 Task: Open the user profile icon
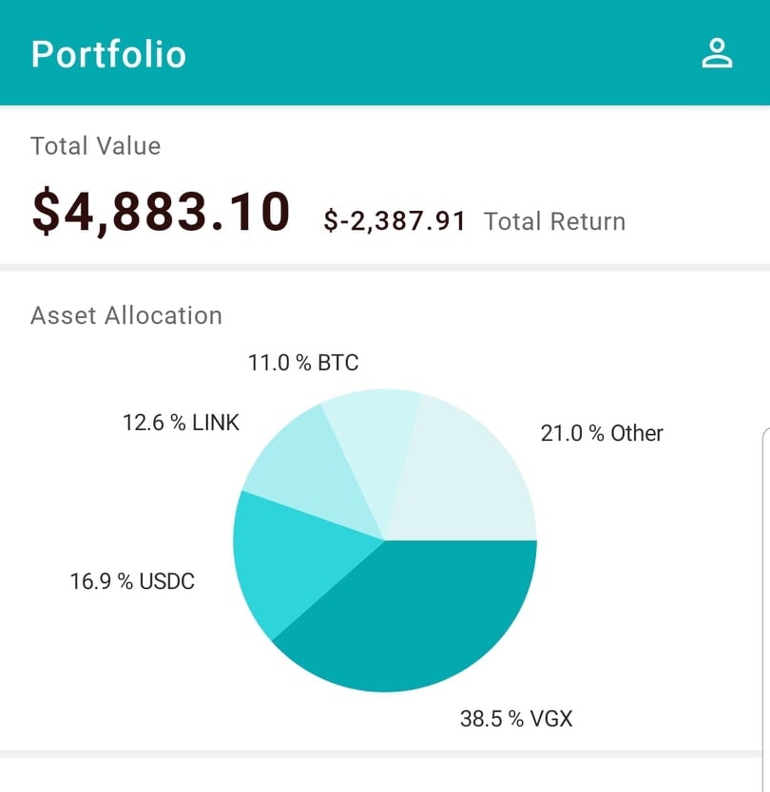point(717,53)
